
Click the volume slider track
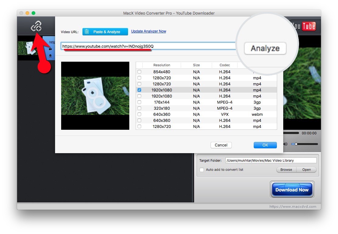(304, 144)
